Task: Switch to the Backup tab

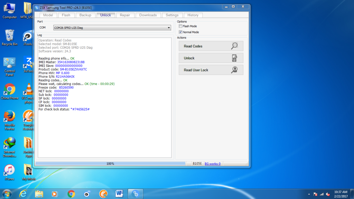Action: click(85, 15)
